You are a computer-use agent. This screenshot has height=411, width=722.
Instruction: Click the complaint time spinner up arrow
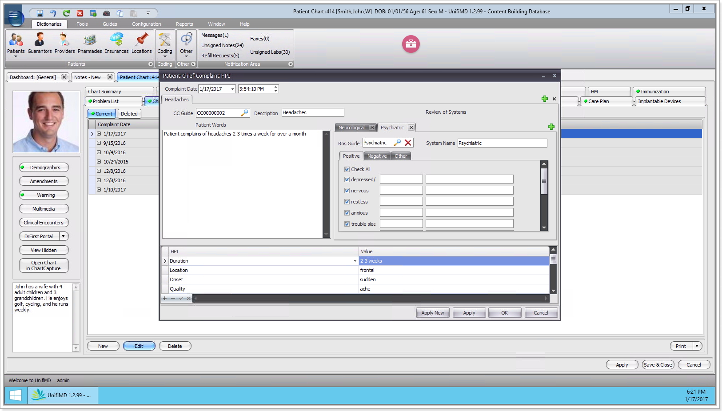pyautogui.click(x=276, y=87)
